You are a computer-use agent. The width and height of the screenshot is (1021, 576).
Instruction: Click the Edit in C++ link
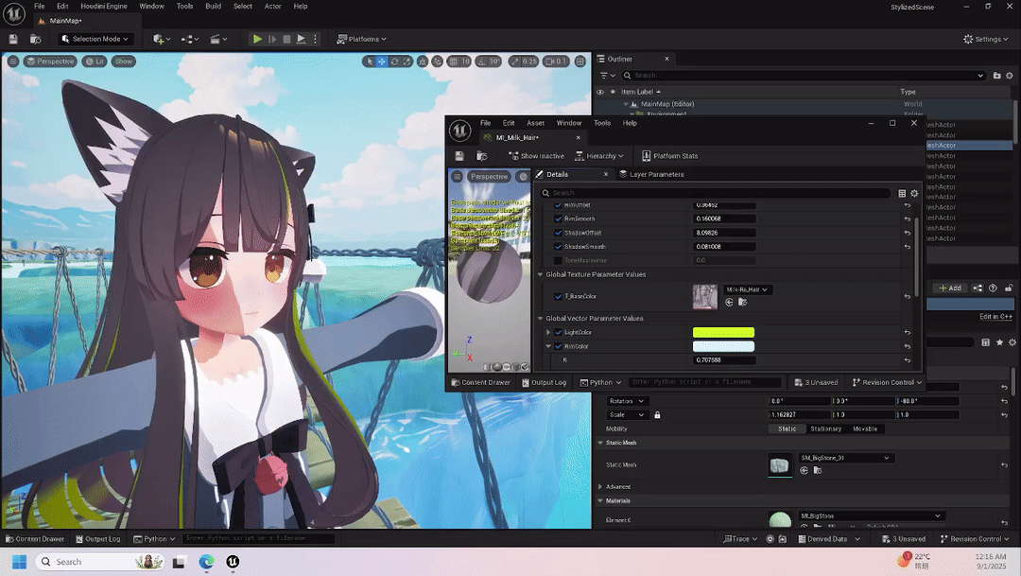click(x=995, y=317)
